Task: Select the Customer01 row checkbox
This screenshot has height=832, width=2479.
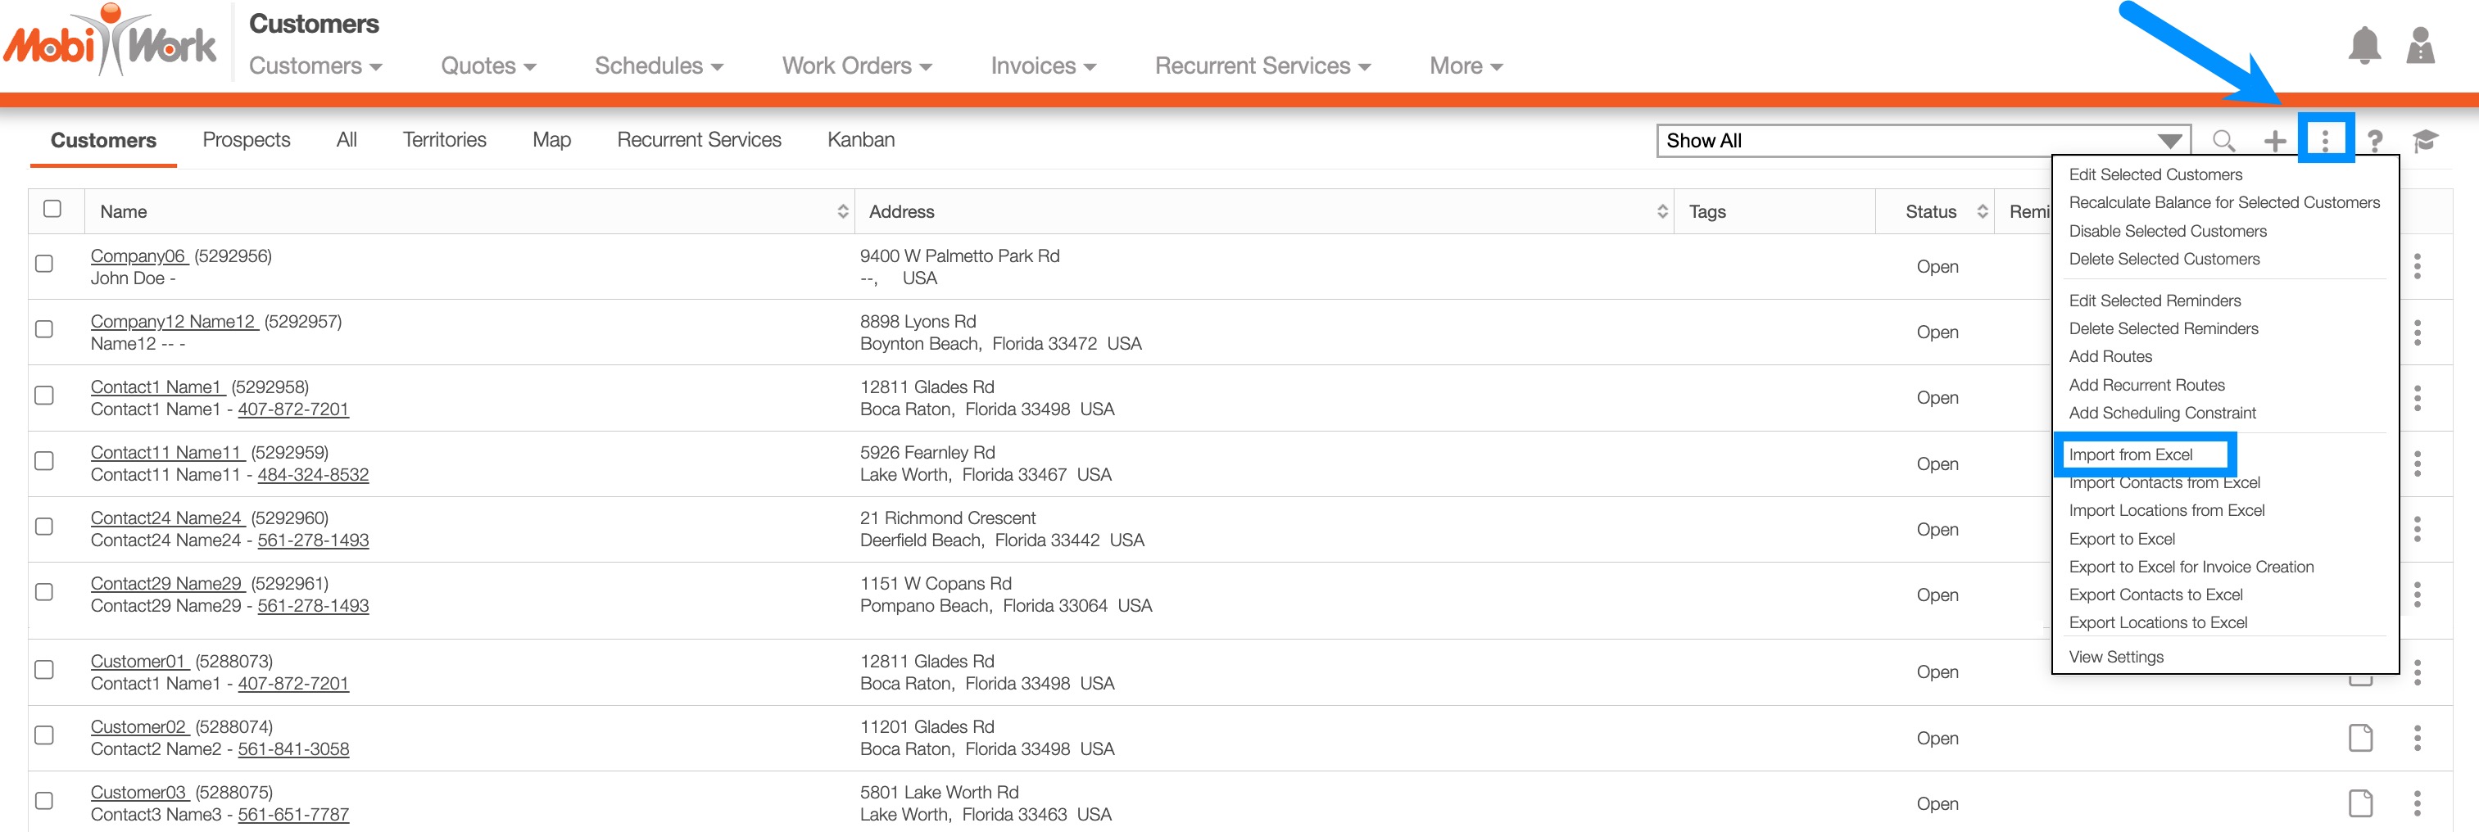Action: (x=44, y=669)
